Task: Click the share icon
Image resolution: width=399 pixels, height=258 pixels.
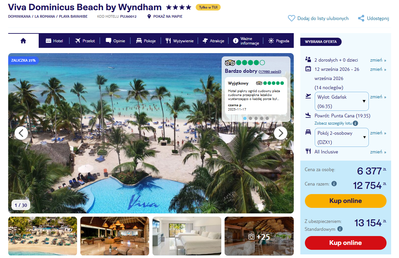Action: pyautogui.click(x=361, y=18)
